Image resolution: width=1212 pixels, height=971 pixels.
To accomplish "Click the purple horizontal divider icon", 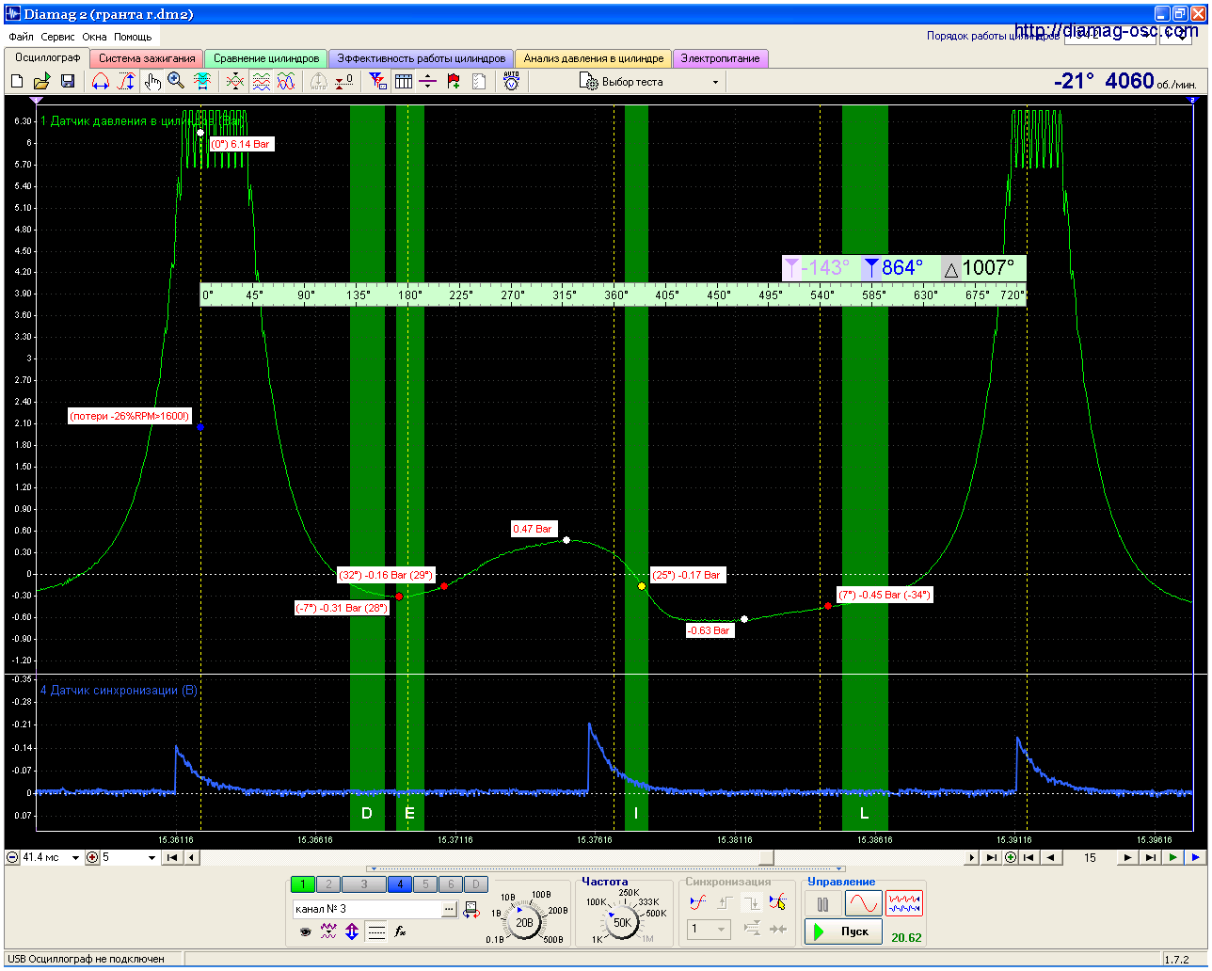I will pyautogui.click(x=428, y=82).
